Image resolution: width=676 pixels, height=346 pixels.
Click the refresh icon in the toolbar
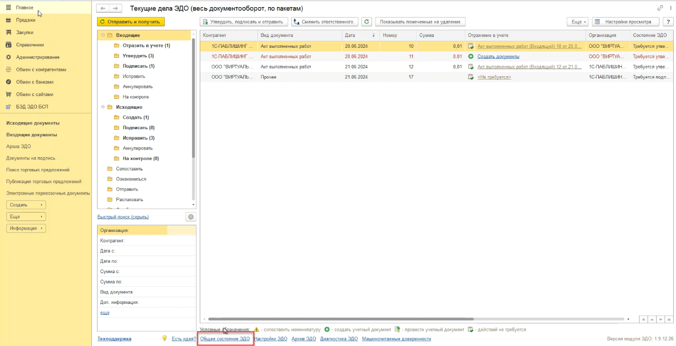[x=366, y=22]
